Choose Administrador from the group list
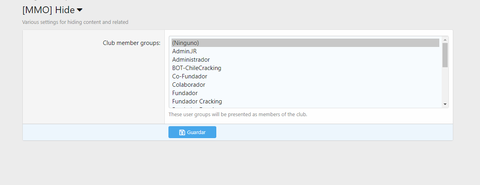Viewport: 480px width, 185px height. 305,60
